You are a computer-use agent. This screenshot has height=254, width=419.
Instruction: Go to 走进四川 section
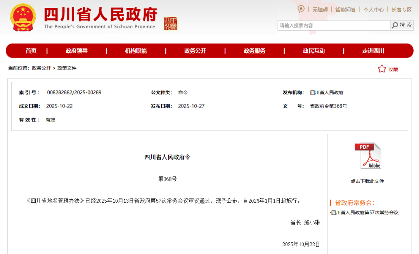pyautogui.click(x=373, y=51)
